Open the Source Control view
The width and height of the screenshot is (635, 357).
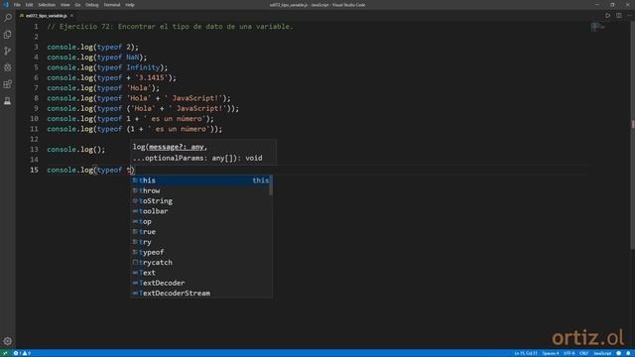[8, 51]
